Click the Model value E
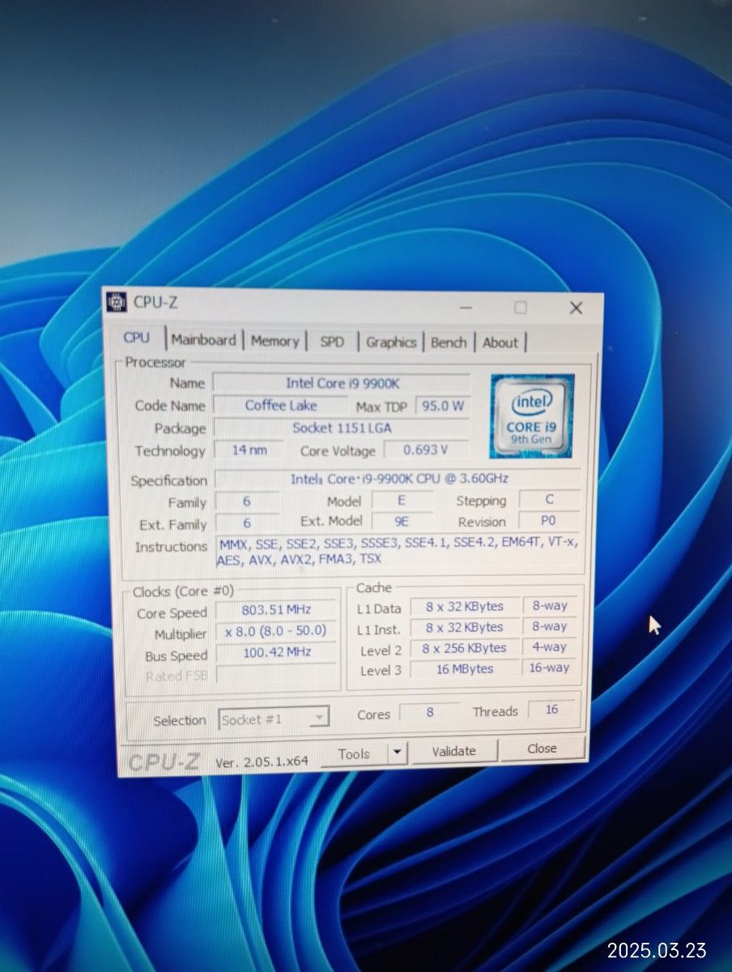The width and height of the screenshot is (732, 972). [x=402, y=501]
